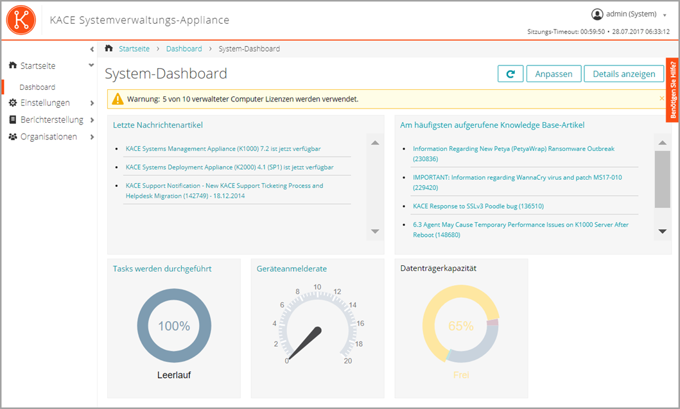This screenshot has width=680, height=409.
Task: Dismiss the license warning with the X
Action: tap(661, 98)
